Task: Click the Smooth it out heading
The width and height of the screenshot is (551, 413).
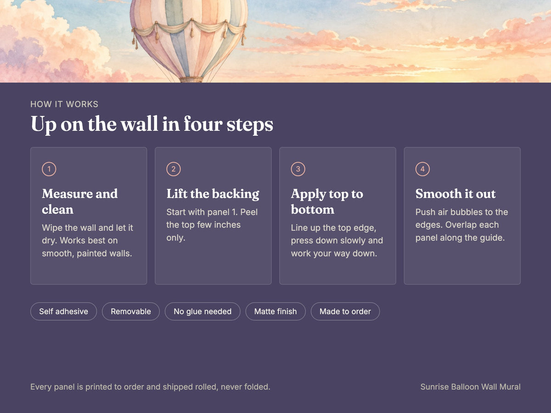Action: (x=455, y=194)
